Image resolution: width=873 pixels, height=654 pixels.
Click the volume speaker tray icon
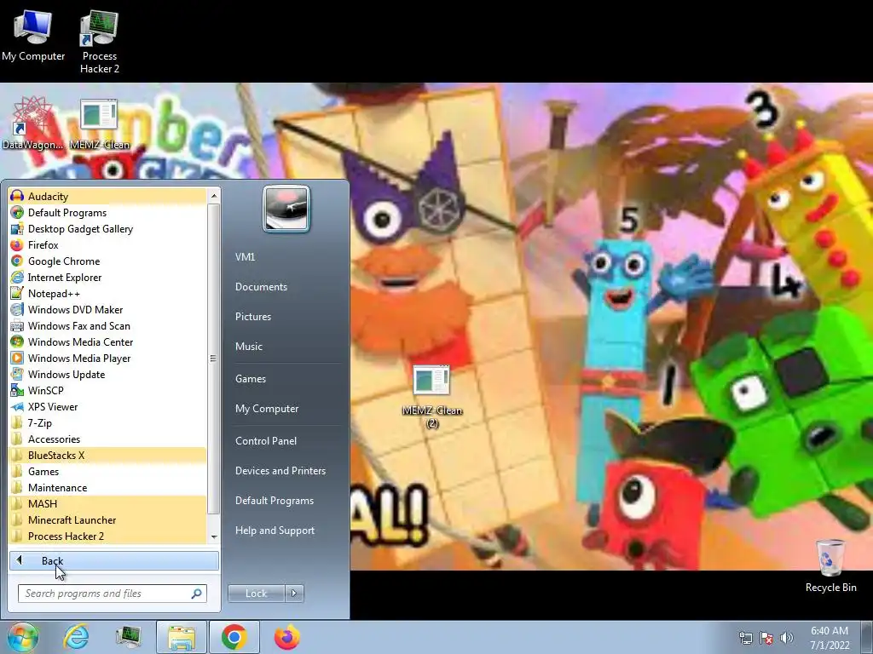tap(787, 638)
